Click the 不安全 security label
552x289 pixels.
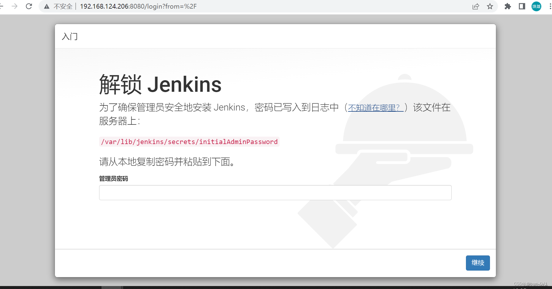[63, 7]
